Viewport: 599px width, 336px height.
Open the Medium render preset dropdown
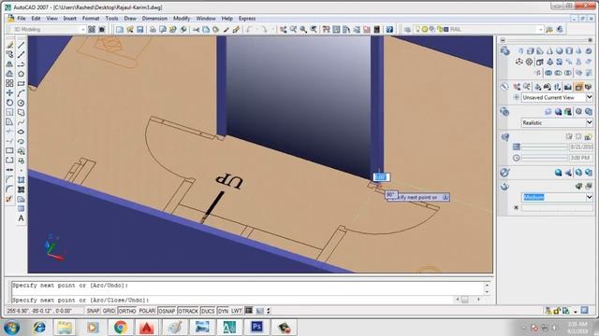[589, 197]
